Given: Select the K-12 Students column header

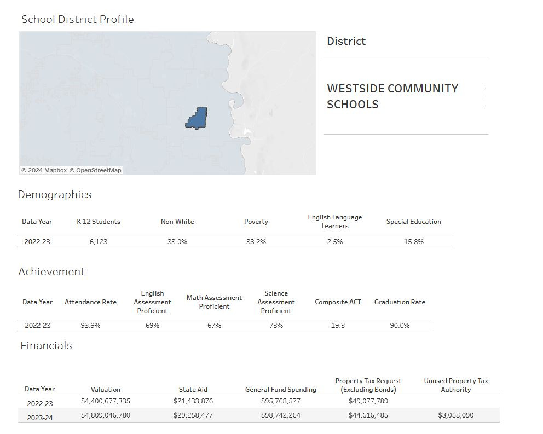Looking at the screenshot, I should tap(99, 222).
